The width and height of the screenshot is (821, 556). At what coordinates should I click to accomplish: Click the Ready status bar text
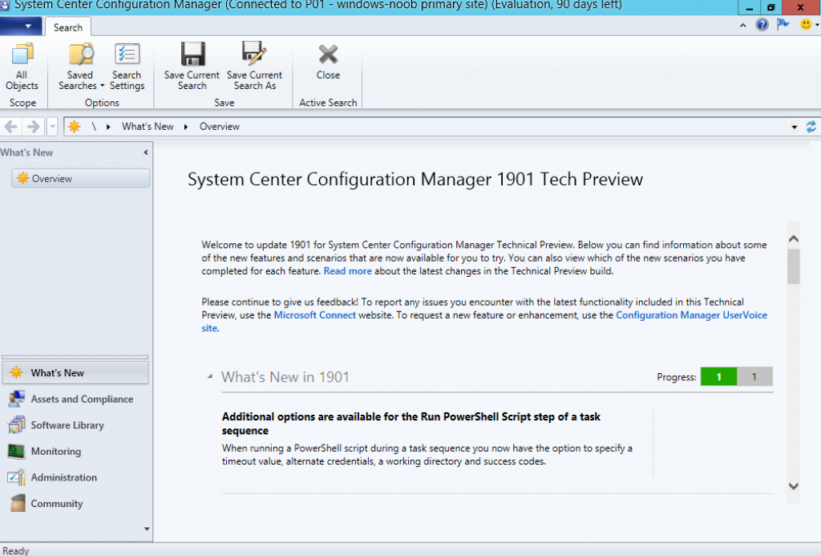(x=16, y=550)
